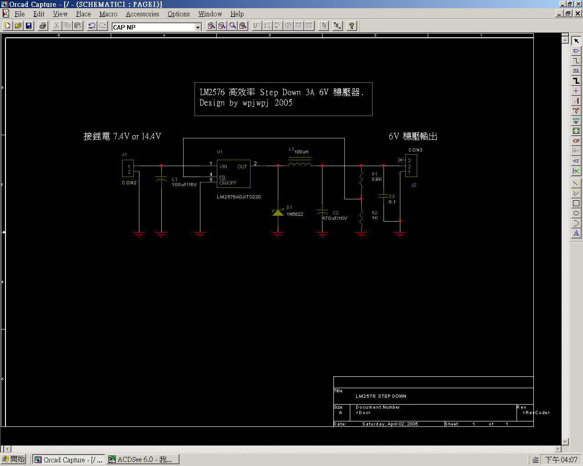The width and height of the screenshot is (583, 466).
Task: Choose the Place Ground (GND) tool
Action: (x=576, y=121)
